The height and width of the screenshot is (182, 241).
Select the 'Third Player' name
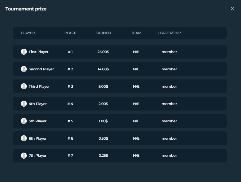pos(39,87)
